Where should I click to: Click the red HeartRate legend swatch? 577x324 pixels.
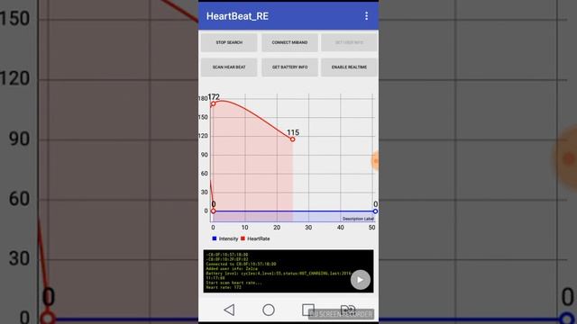click(x=243, y=238)
